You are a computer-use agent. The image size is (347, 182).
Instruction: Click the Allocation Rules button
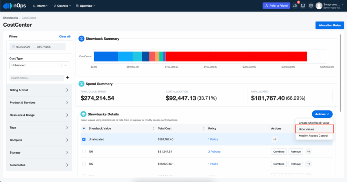coord(330,25)
